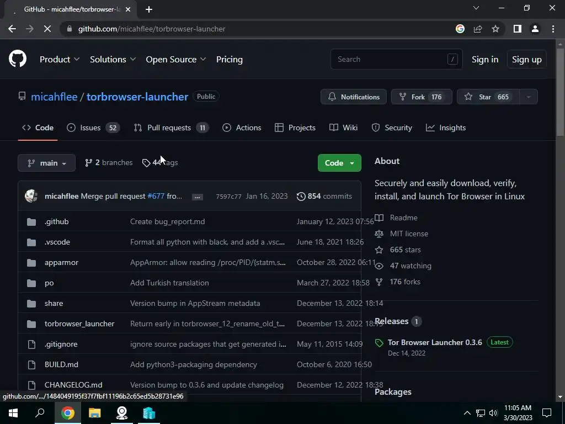The height and width of the screenshot is (424, 565).
Task: Click the .gitignore file icon
Action: pyautogui.click(x=31, y=344)
